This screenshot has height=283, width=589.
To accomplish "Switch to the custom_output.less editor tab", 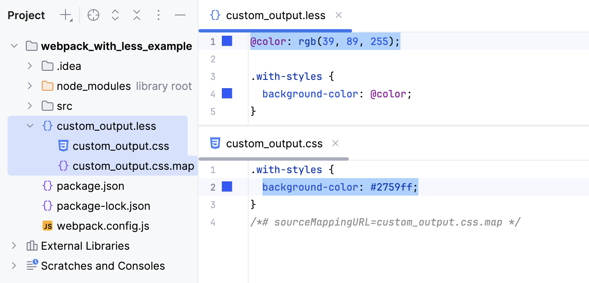I will coord(275,15).
